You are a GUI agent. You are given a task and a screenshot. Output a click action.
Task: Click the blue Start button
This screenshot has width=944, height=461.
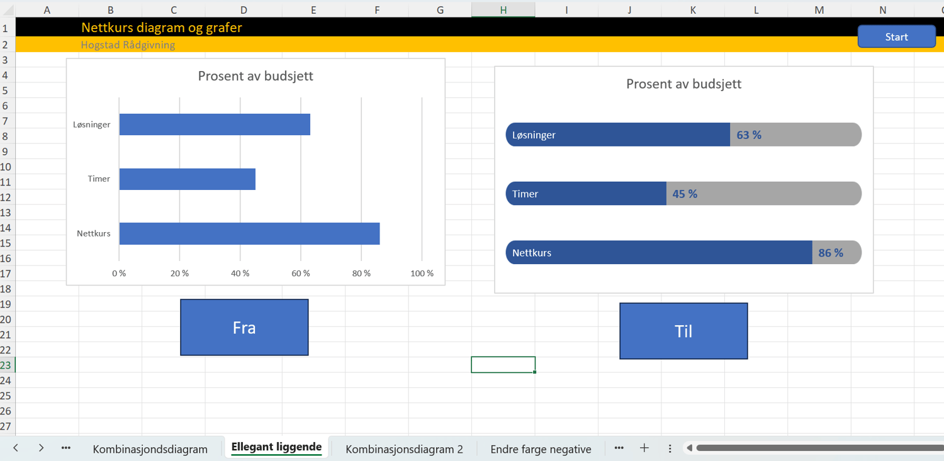coord(896,36)
